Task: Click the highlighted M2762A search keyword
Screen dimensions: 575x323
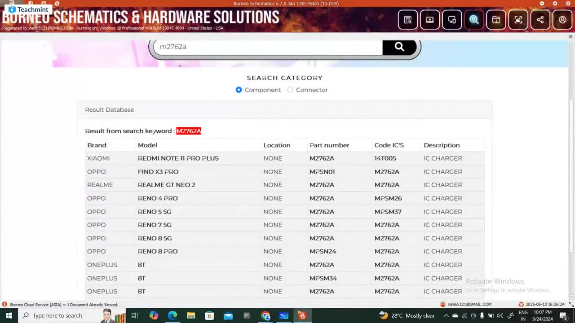Action: [x=189, y=131]
